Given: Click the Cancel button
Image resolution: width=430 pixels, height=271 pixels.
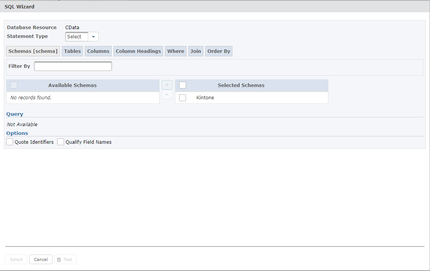Looking at the screenshot, I should 41,260.
